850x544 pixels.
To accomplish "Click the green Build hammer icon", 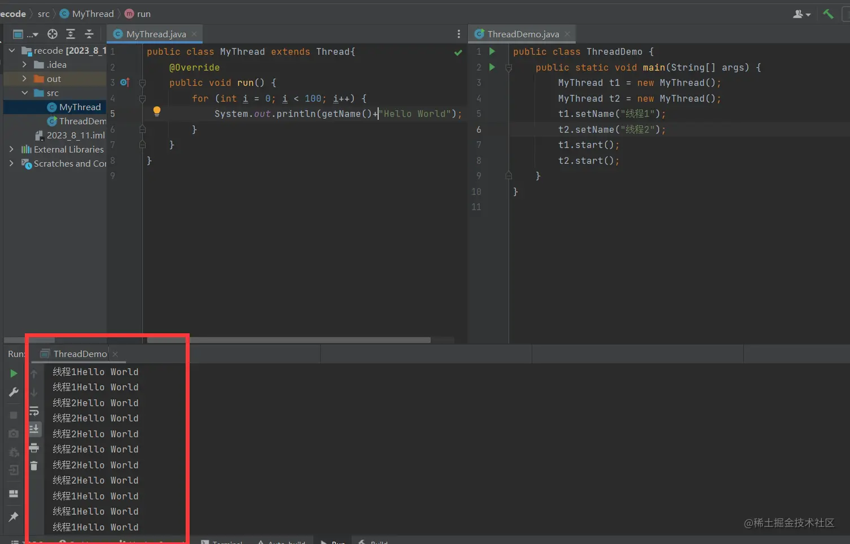I will pyautogui.click(x=828, y=14).
